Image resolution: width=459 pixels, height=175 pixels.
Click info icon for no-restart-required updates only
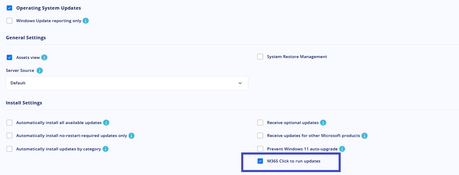(131, 136)
